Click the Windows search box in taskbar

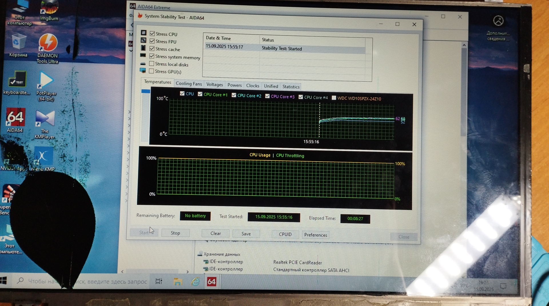click(x=86, y=281)
